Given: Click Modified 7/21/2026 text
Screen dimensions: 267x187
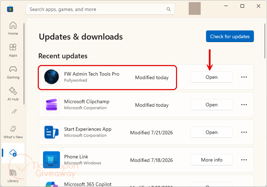Looking at the screenshot, I should [151, 133].
